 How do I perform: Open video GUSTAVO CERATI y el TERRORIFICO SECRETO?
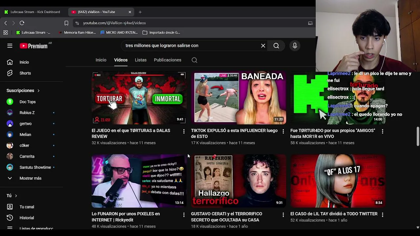tap(226, 217)
